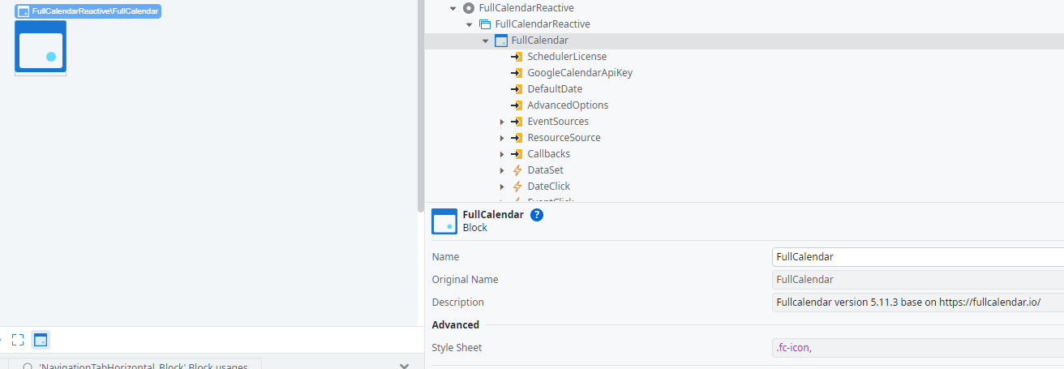The image size is (1064, 369).
Task: Select AdvancedOptions in the tree
Action: click(x=567, y=105)
